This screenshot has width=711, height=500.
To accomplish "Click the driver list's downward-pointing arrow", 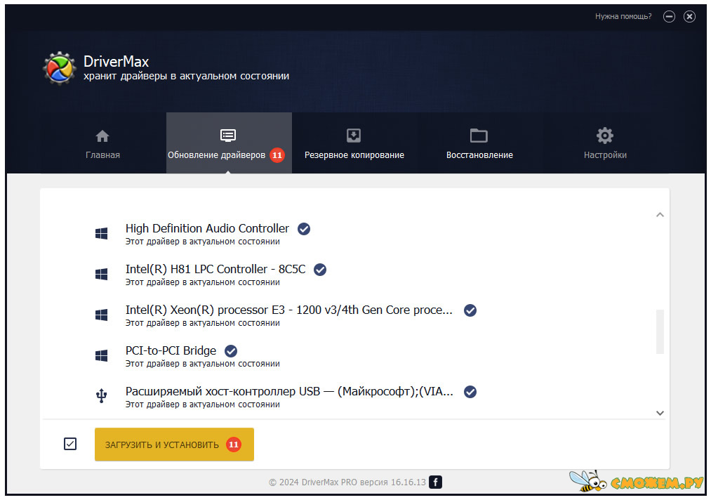I will [x=660, y=413].
